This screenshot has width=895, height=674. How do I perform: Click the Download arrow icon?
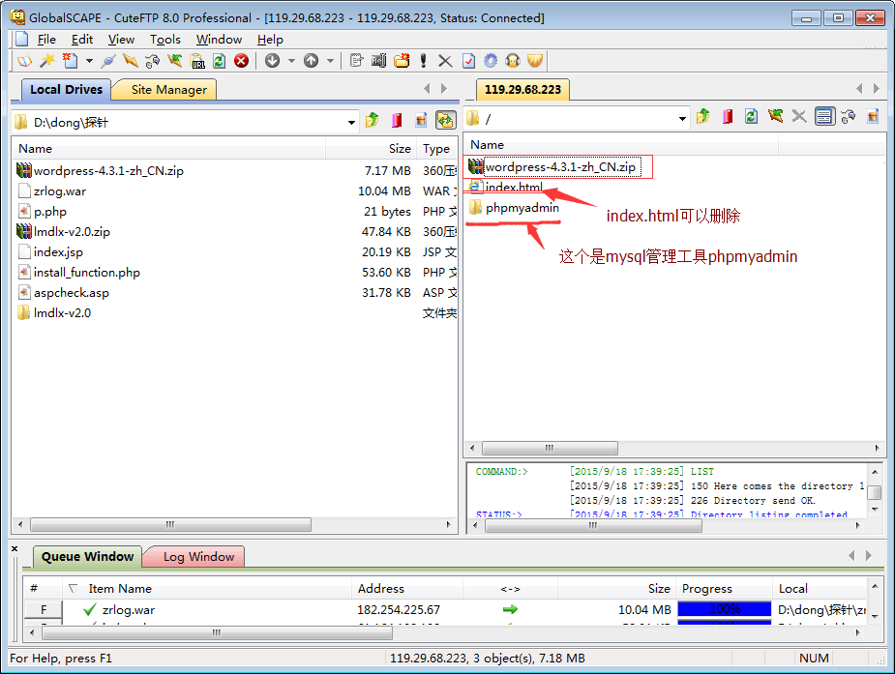tap(272, 61)
